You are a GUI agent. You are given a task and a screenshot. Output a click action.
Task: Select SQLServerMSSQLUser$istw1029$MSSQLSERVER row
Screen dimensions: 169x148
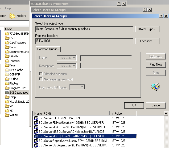[x=85, y=136]
